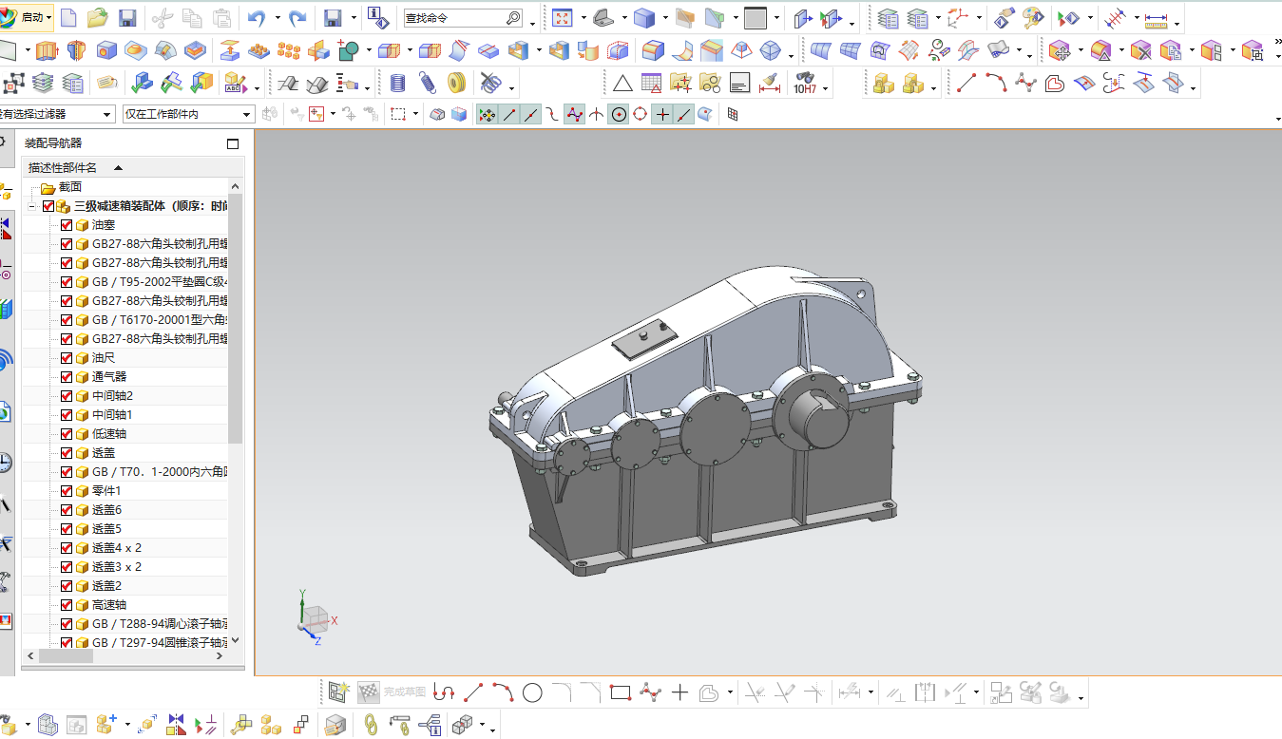Sort by the 描述性部件名 column header
This screenshot has width=1282, height=739.
pyautogui.click(x=63, y=168)
